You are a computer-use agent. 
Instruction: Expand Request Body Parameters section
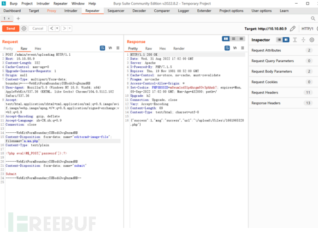tap(283, 71)
